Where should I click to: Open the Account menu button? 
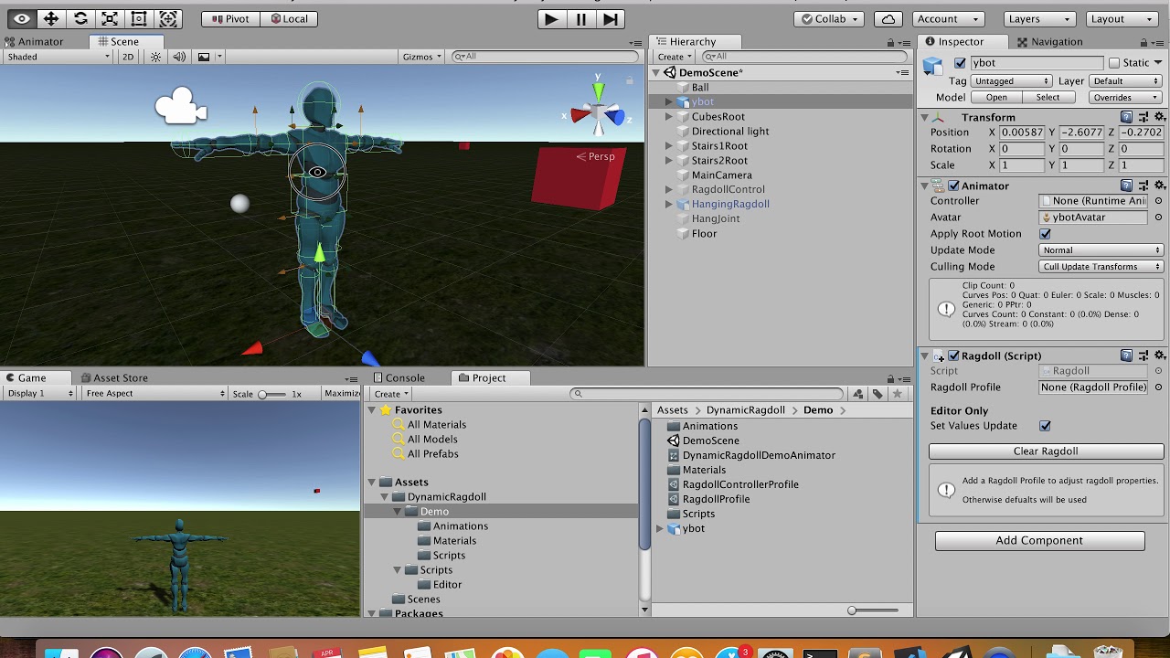(x=949, y=18)
